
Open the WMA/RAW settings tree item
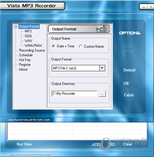(33, 46)
